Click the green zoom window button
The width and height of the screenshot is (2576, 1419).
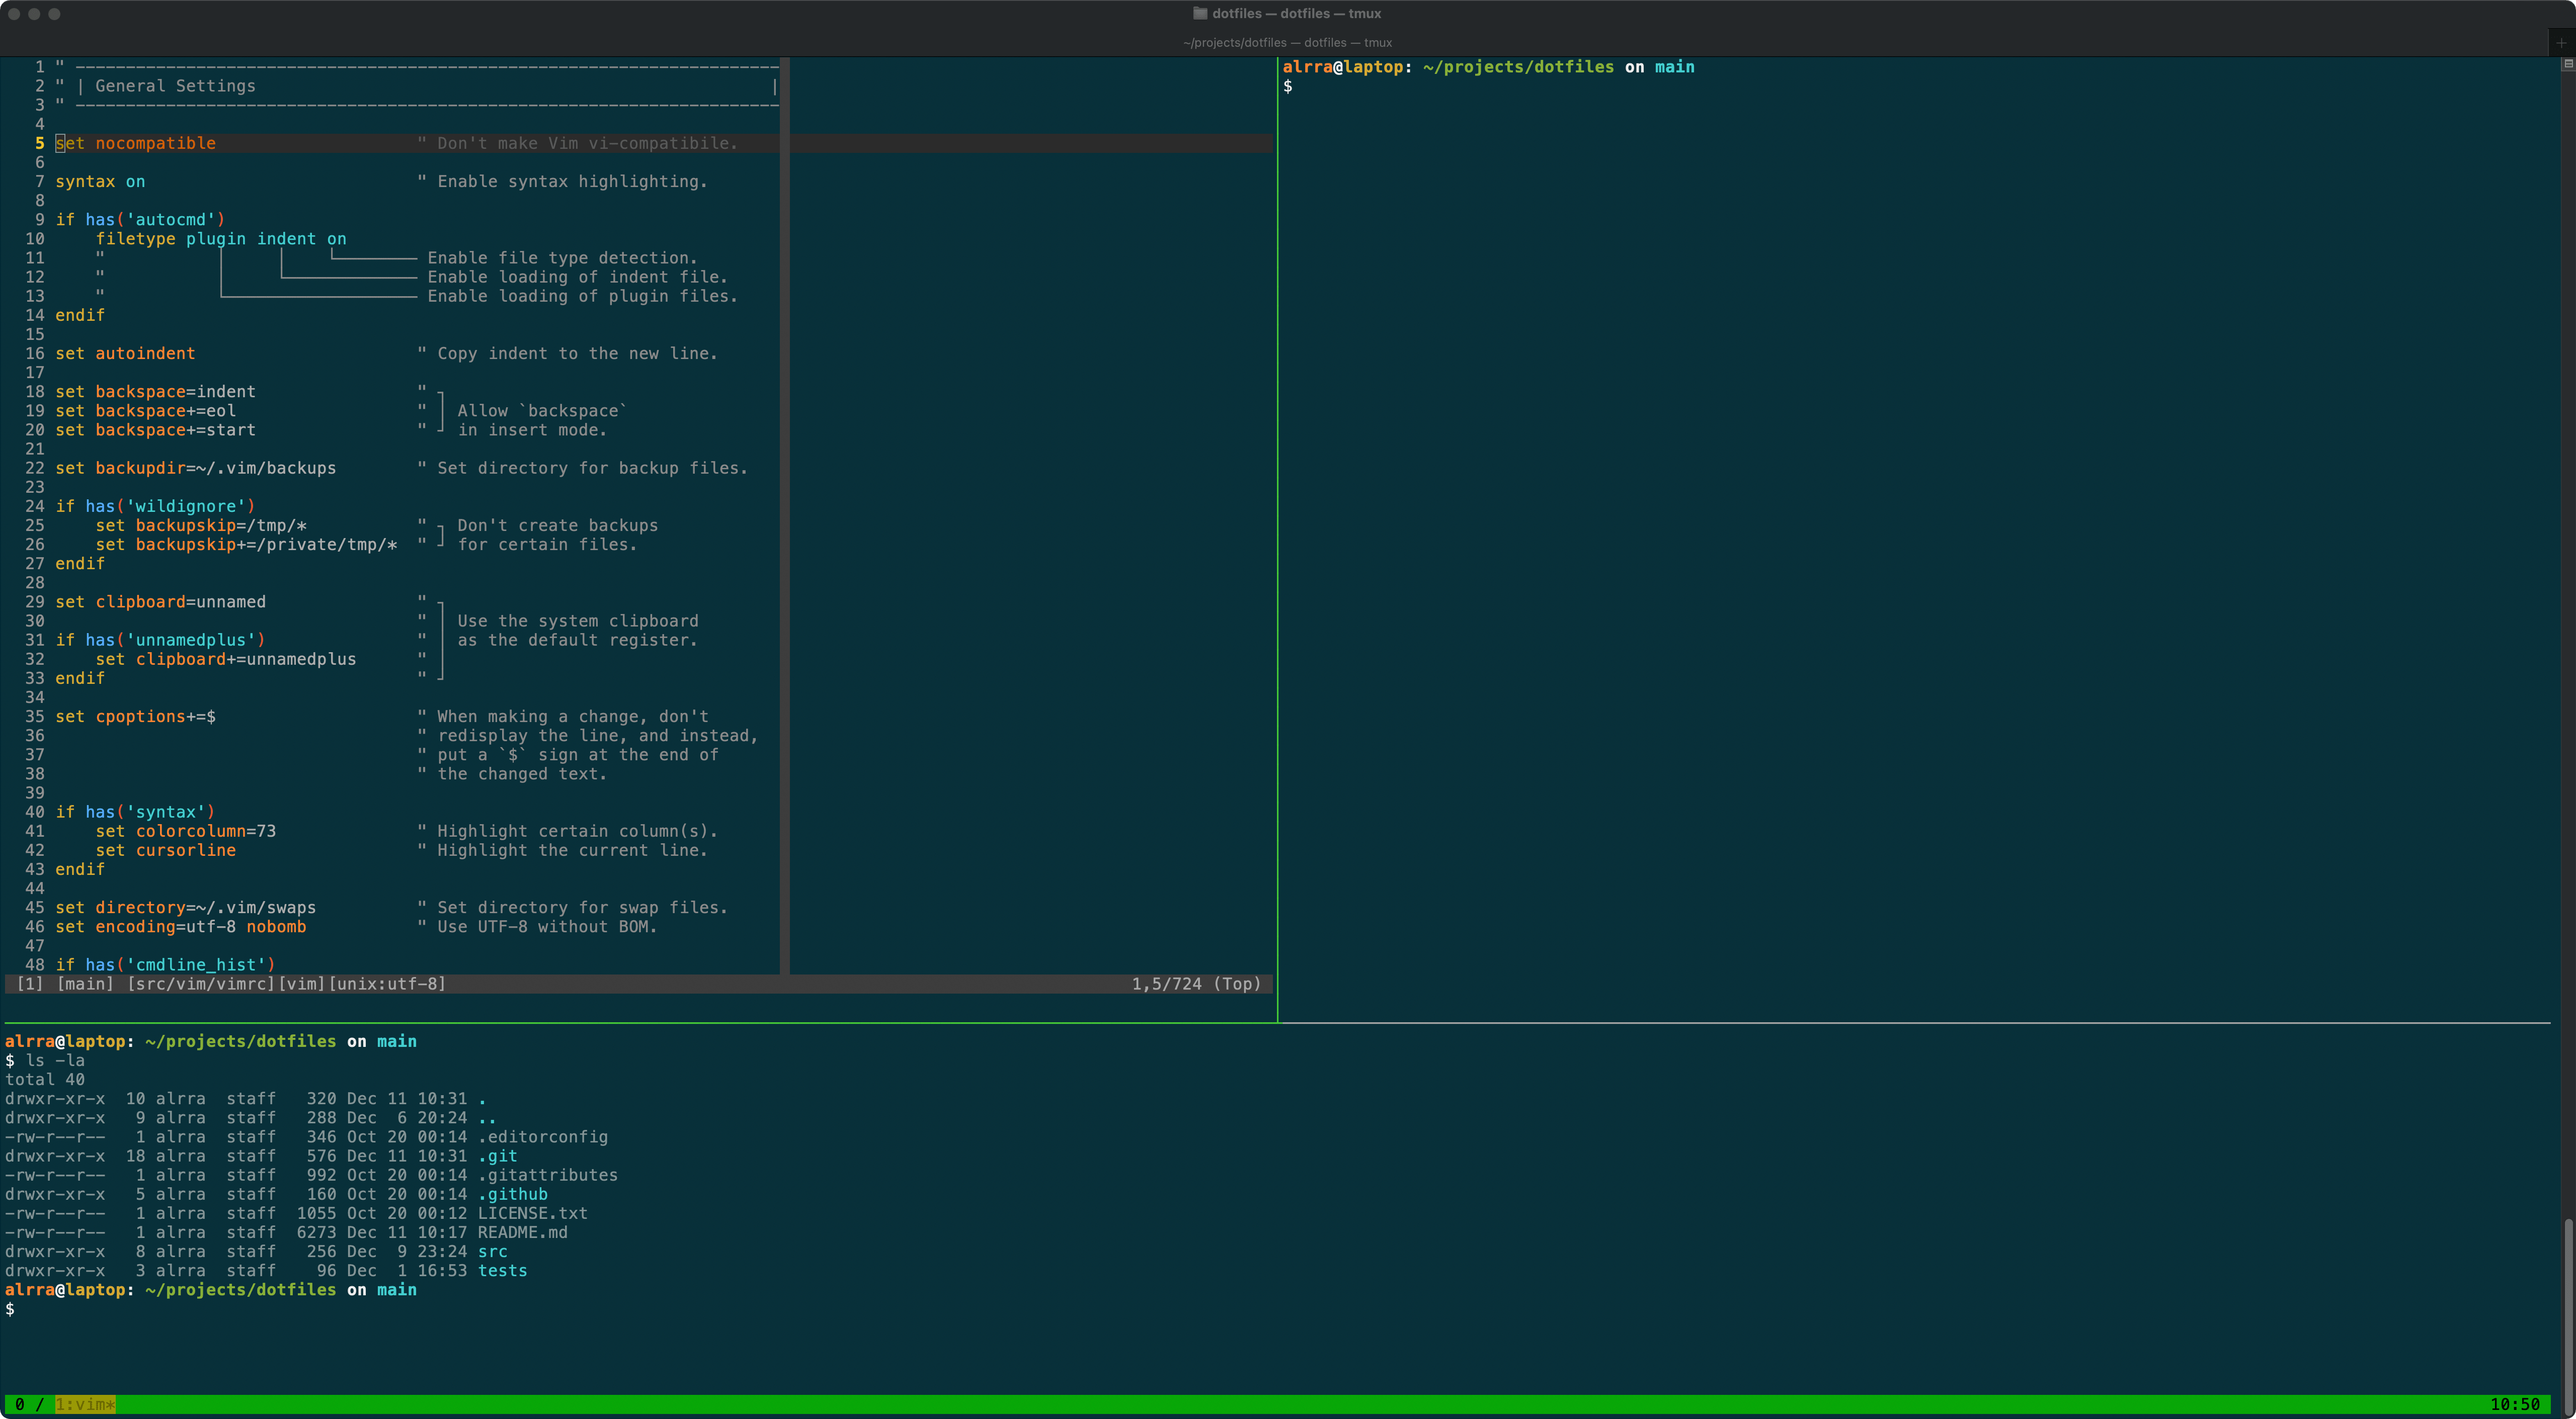(54, 14)
